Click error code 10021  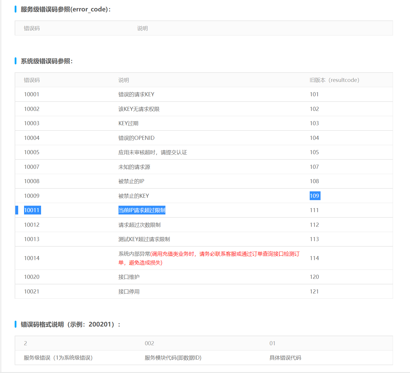tap(32, 291)
